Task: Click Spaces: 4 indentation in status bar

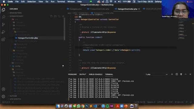Action: (x=151, y=102)
